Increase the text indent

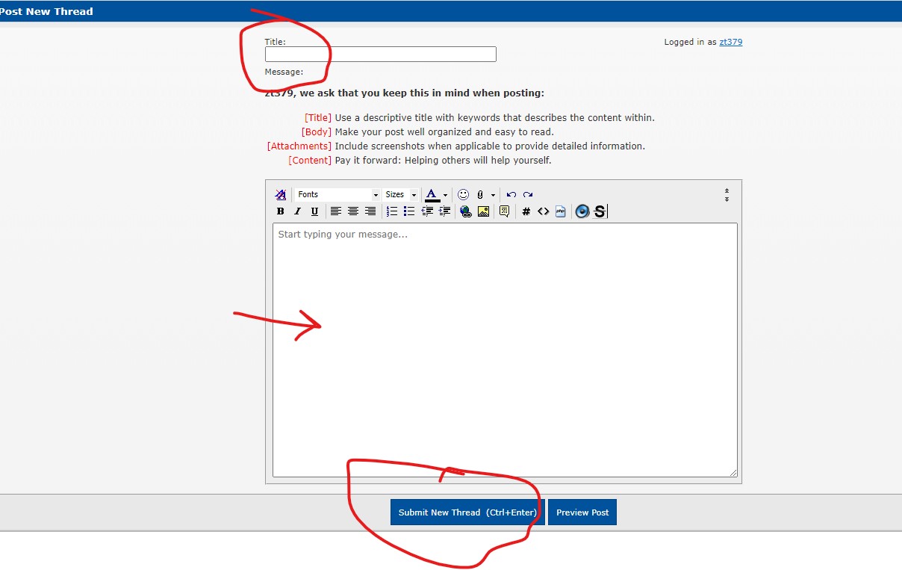pos(444,211)
